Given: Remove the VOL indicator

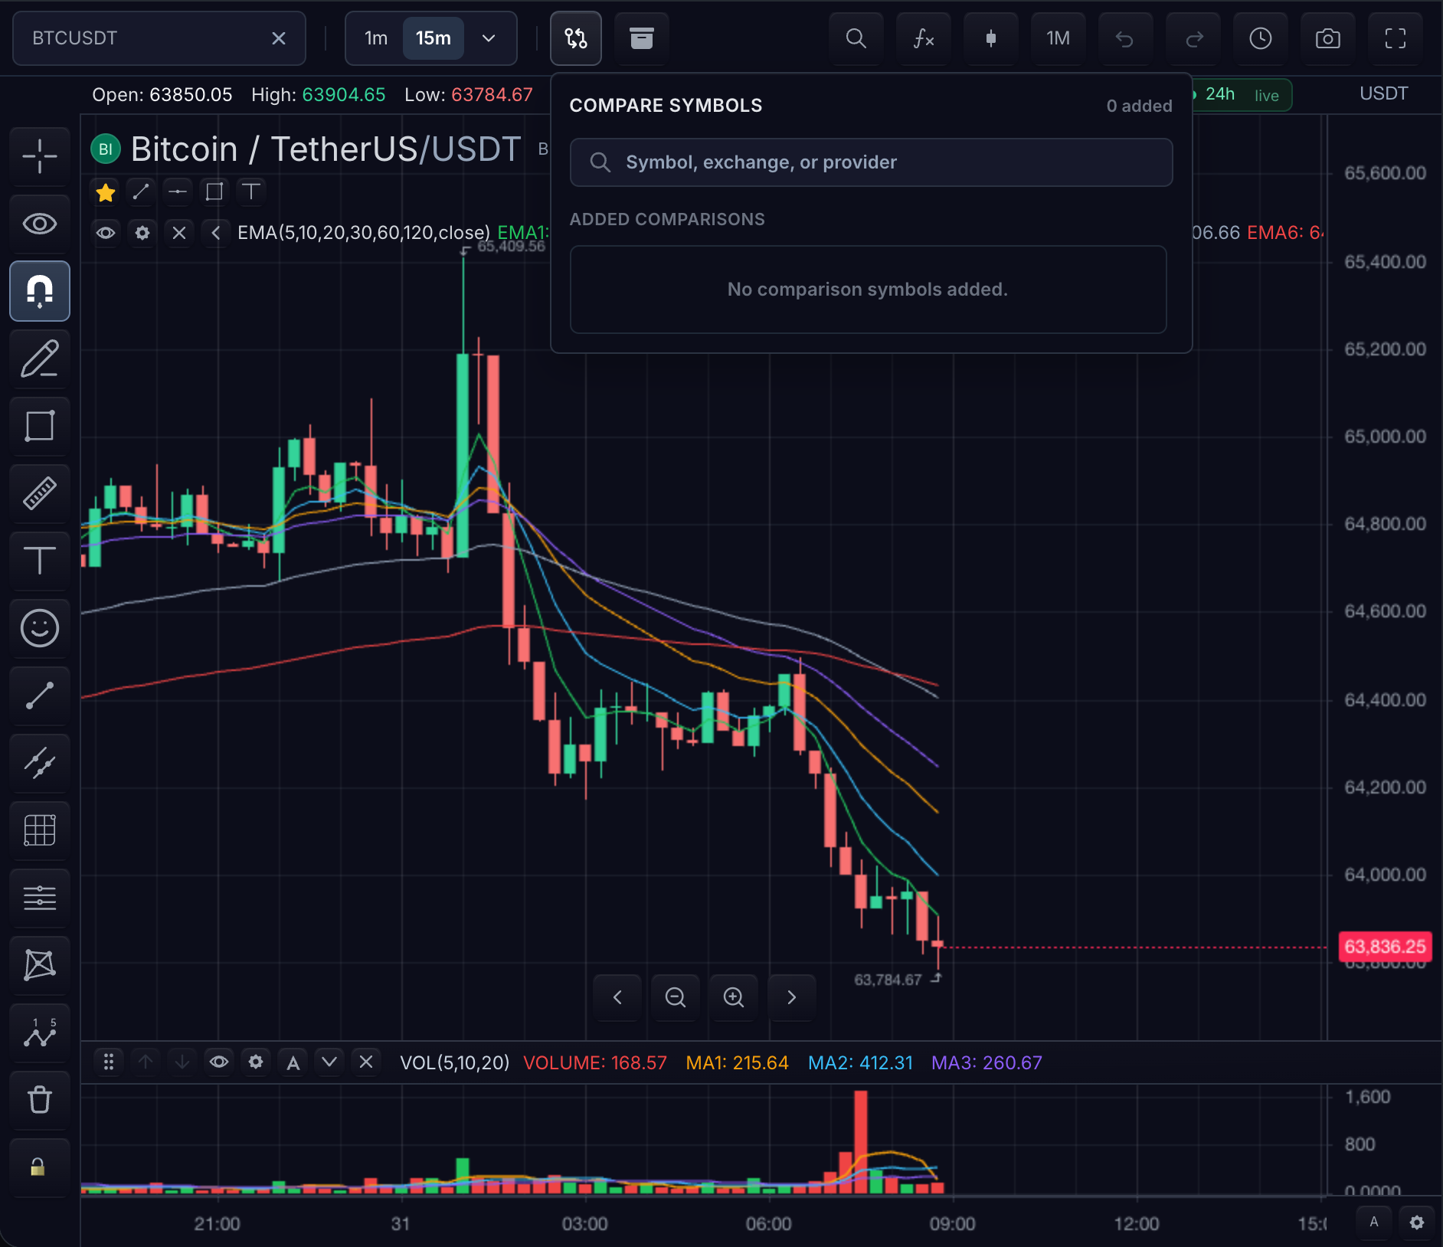Looking at the screenshot, I should pos(366,1062).
